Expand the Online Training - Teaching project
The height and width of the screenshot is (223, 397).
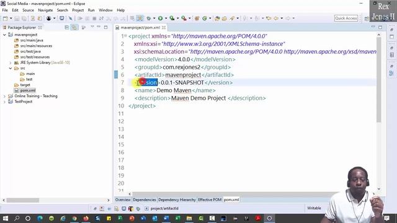click(4, 96)
